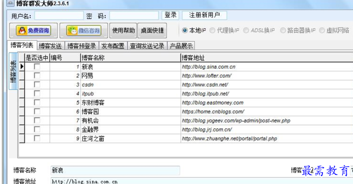Click the 博客名称 field containing 新浪
Image resolution: width=353 pixels, height=184 pixels.
click(115, 170)
